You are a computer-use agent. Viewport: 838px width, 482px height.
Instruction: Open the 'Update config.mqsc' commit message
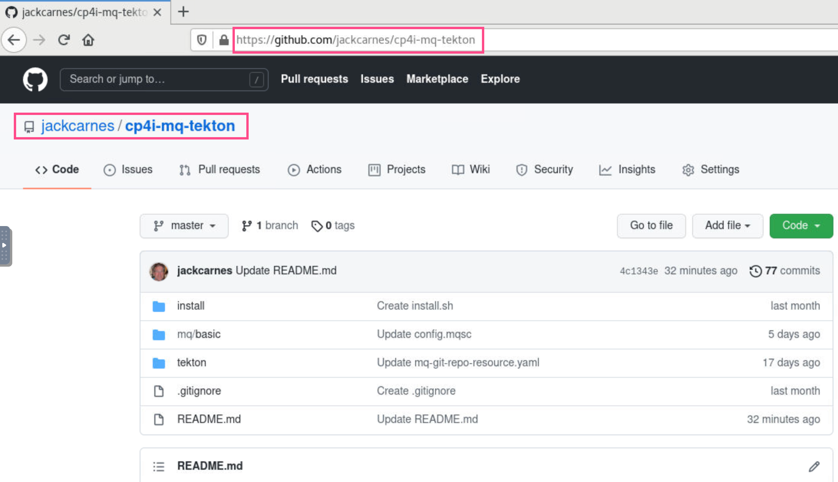424,334
